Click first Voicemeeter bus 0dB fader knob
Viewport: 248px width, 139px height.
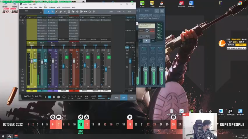[x=145, y=69]
